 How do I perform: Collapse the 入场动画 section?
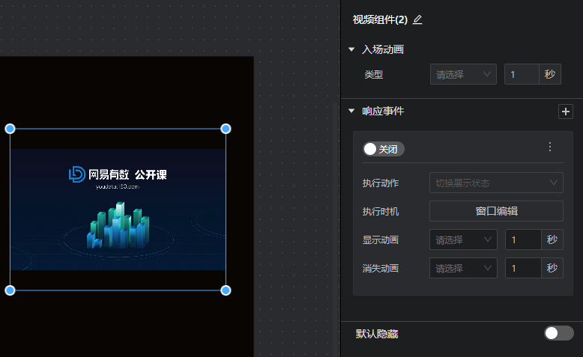(351, 49)
